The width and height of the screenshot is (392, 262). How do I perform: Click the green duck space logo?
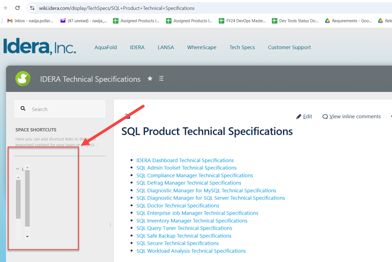coord(23,79)
